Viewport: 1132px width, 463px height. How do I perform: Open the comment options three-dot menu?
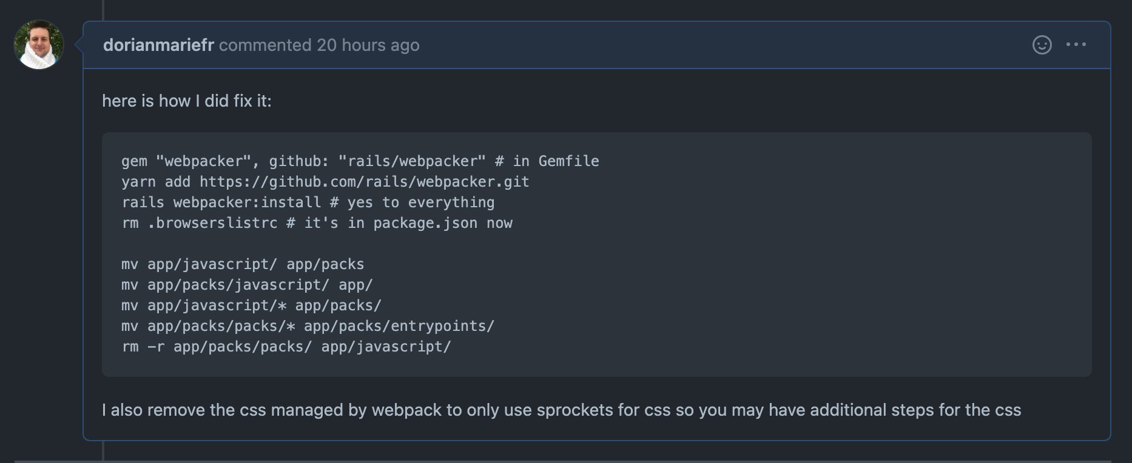point(1076,44)
